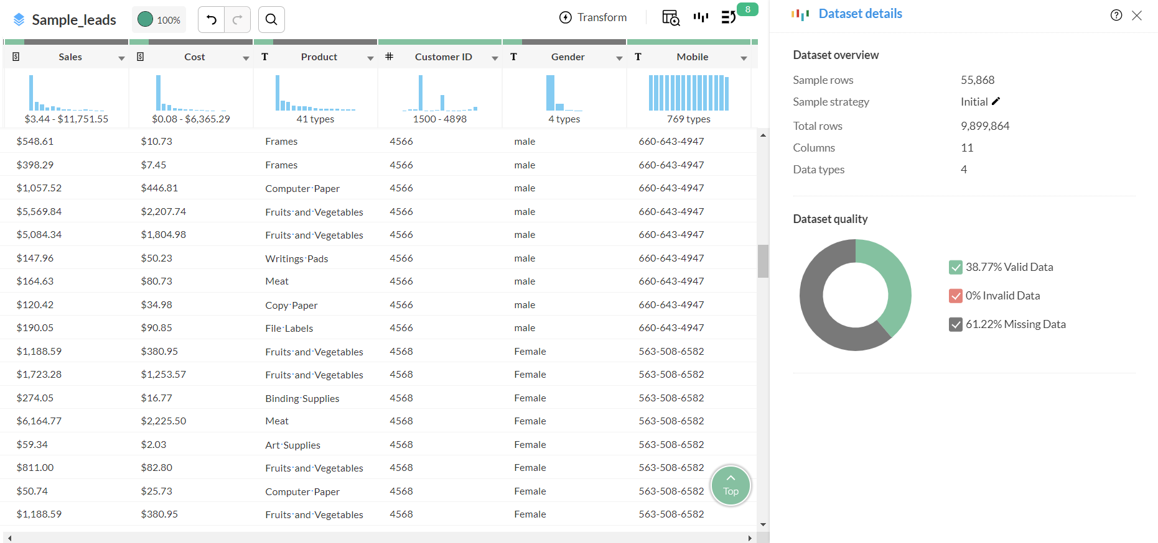Screen dimensions: 1158x543
Task: Open the ruleset icon with badge 8
Action: tap(729, 17)
